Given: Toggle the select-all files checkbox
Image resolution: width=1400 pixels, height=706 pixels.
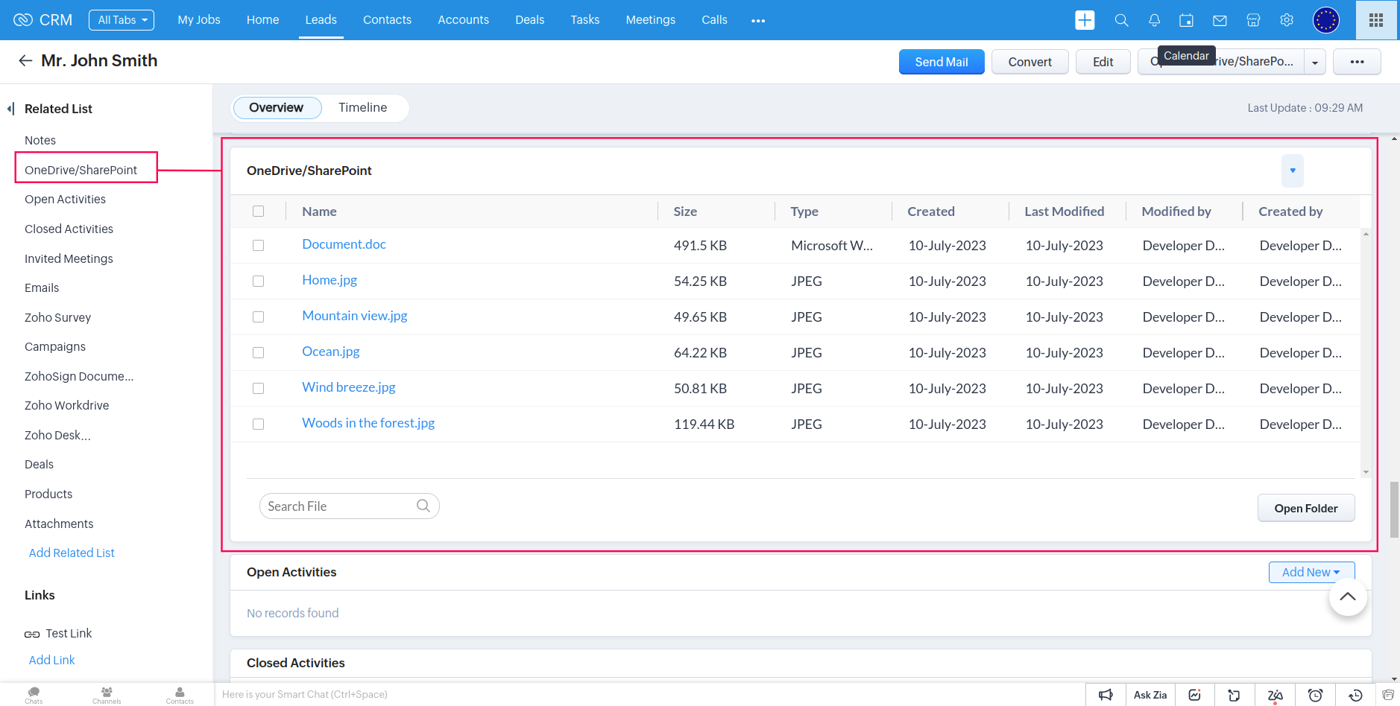Looking at the screenshot, I should pos(259,212).
